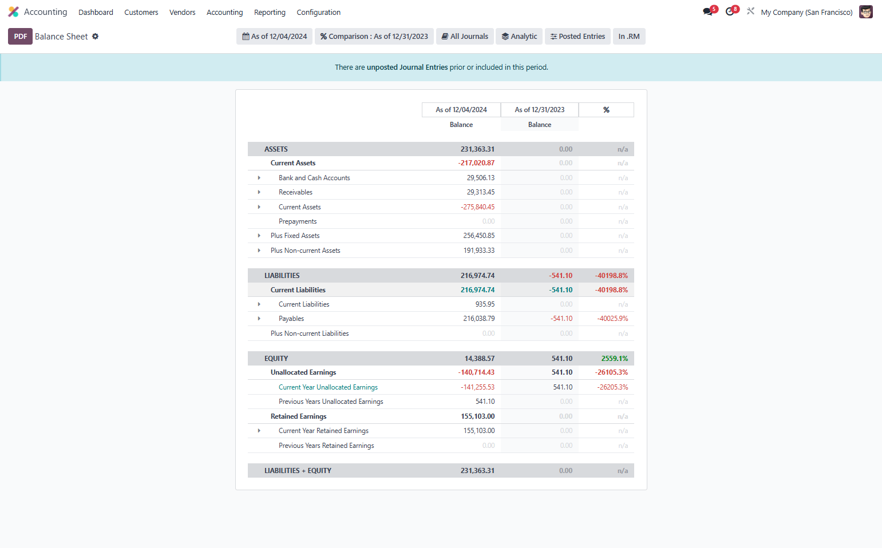Click the EQUITY percentage 2559.1%
This screenshot has height=548, width=882.
click(x=615, y=359)
